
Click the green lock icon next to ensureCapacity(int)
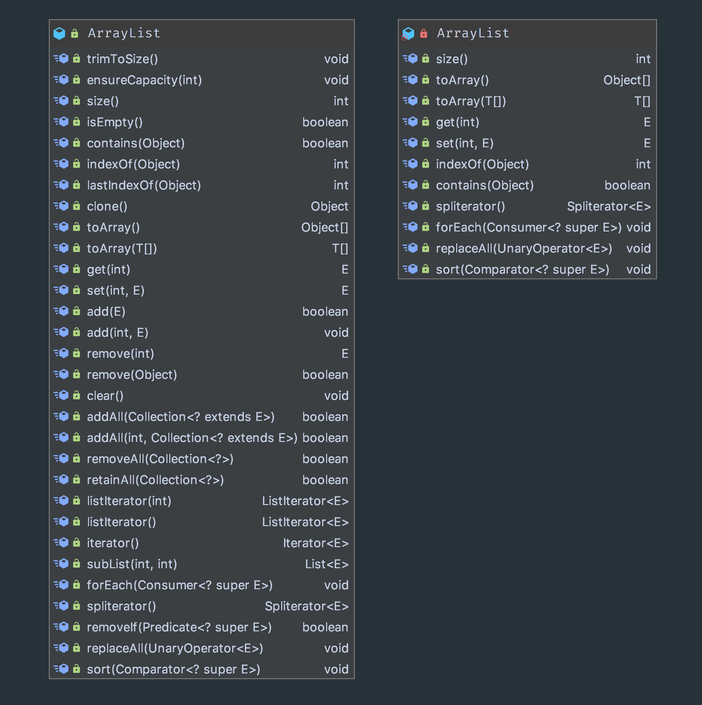click(x=77, y=80)
